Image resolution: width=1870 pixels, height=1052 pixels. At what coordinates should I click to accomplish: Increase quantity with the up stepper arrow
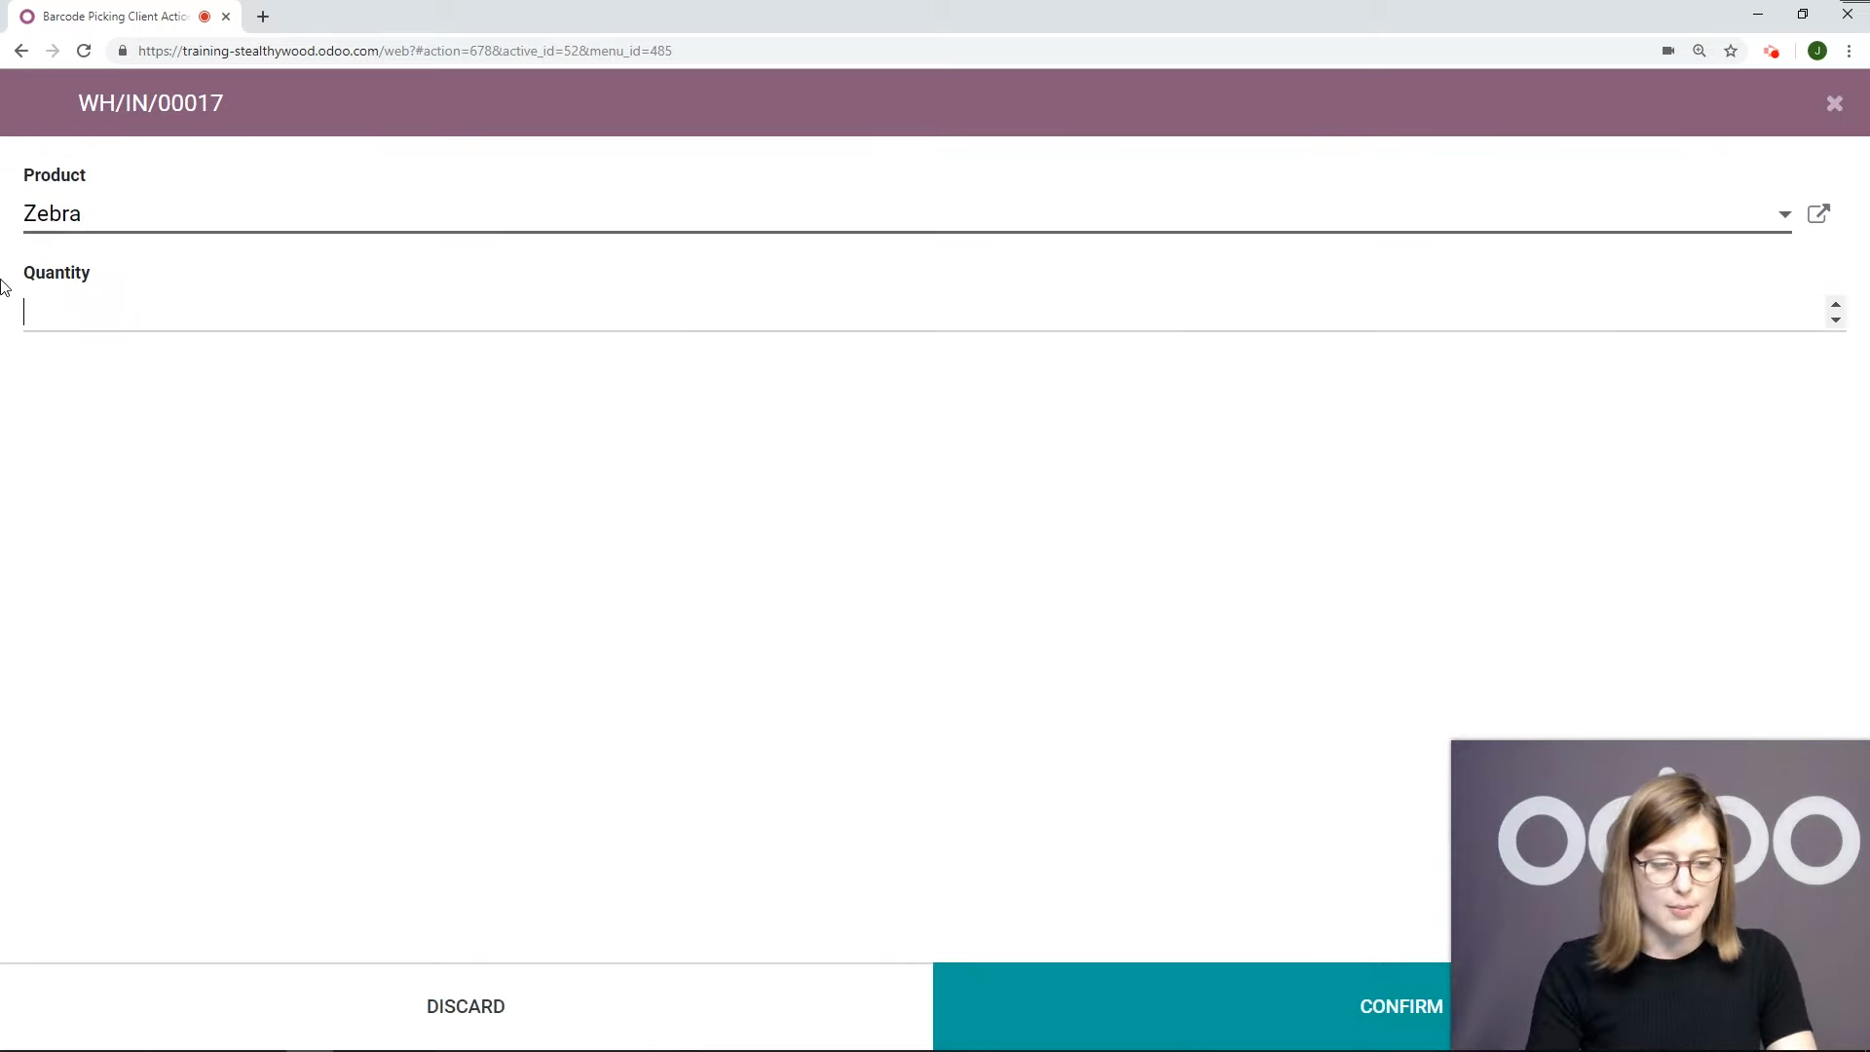pyautogui.click(x=1835, y=305)
